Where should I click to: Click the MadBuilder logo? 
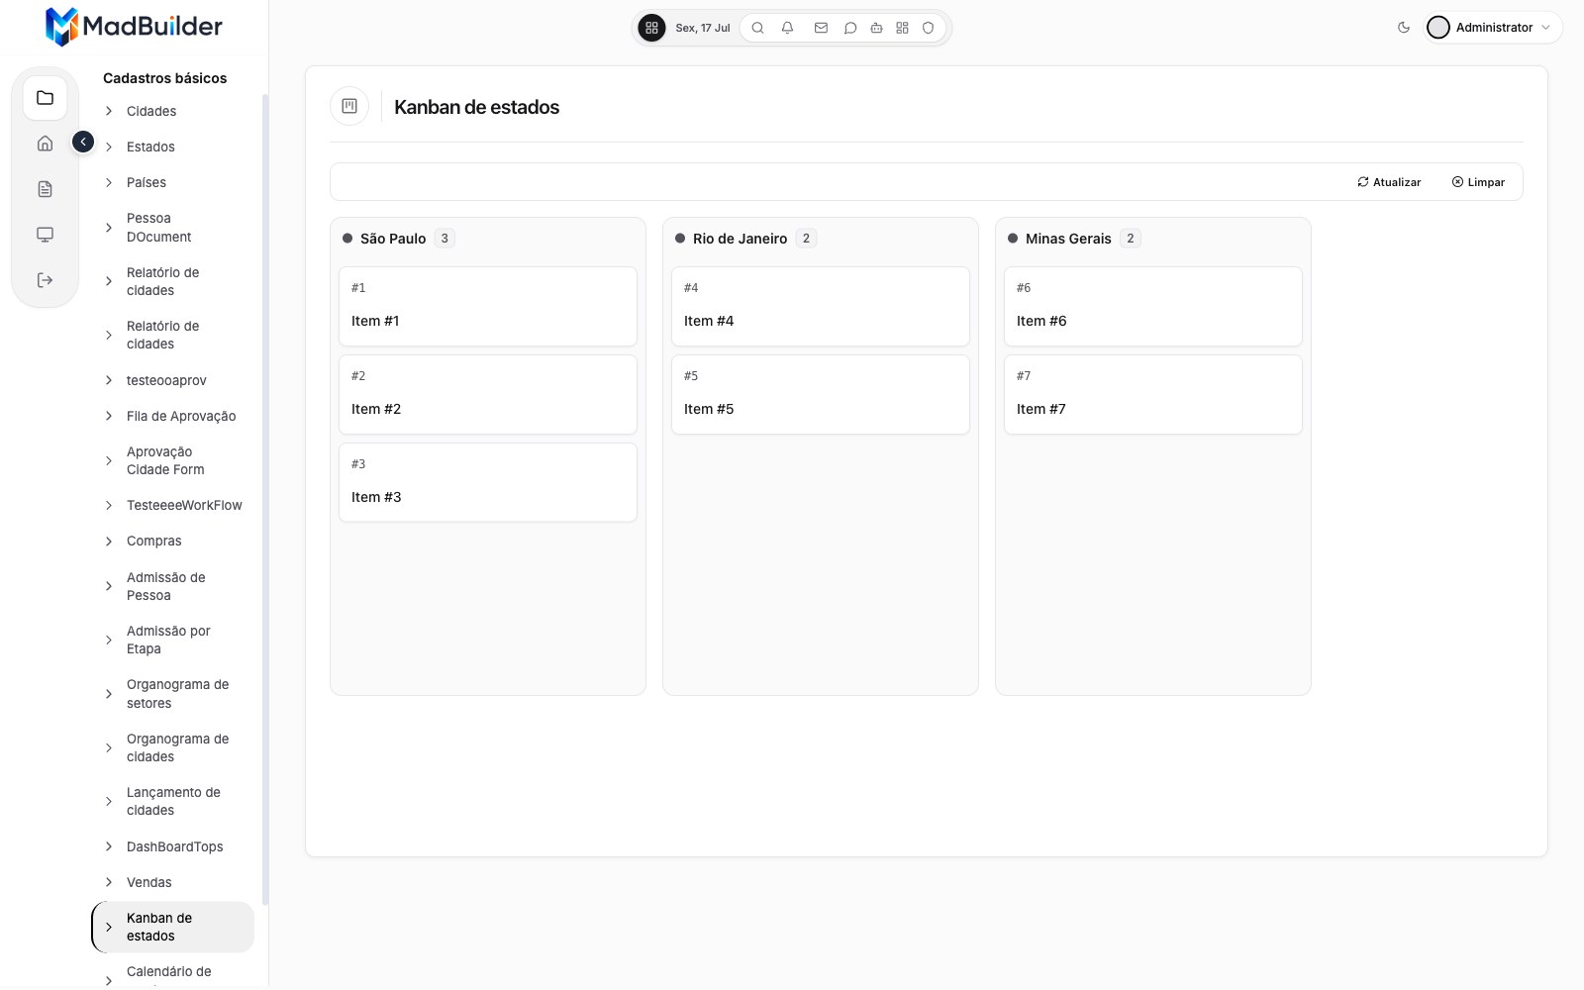pos(134,27)
